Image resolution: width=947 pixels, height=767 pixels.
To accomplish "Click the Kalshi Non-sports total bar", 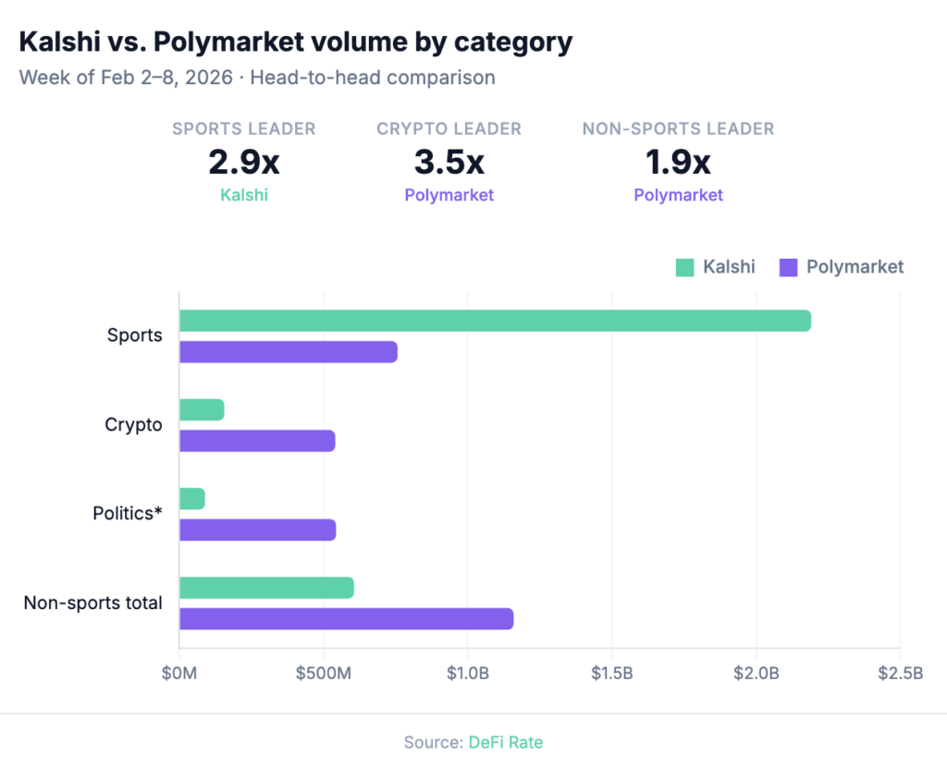I will (266, 588).
